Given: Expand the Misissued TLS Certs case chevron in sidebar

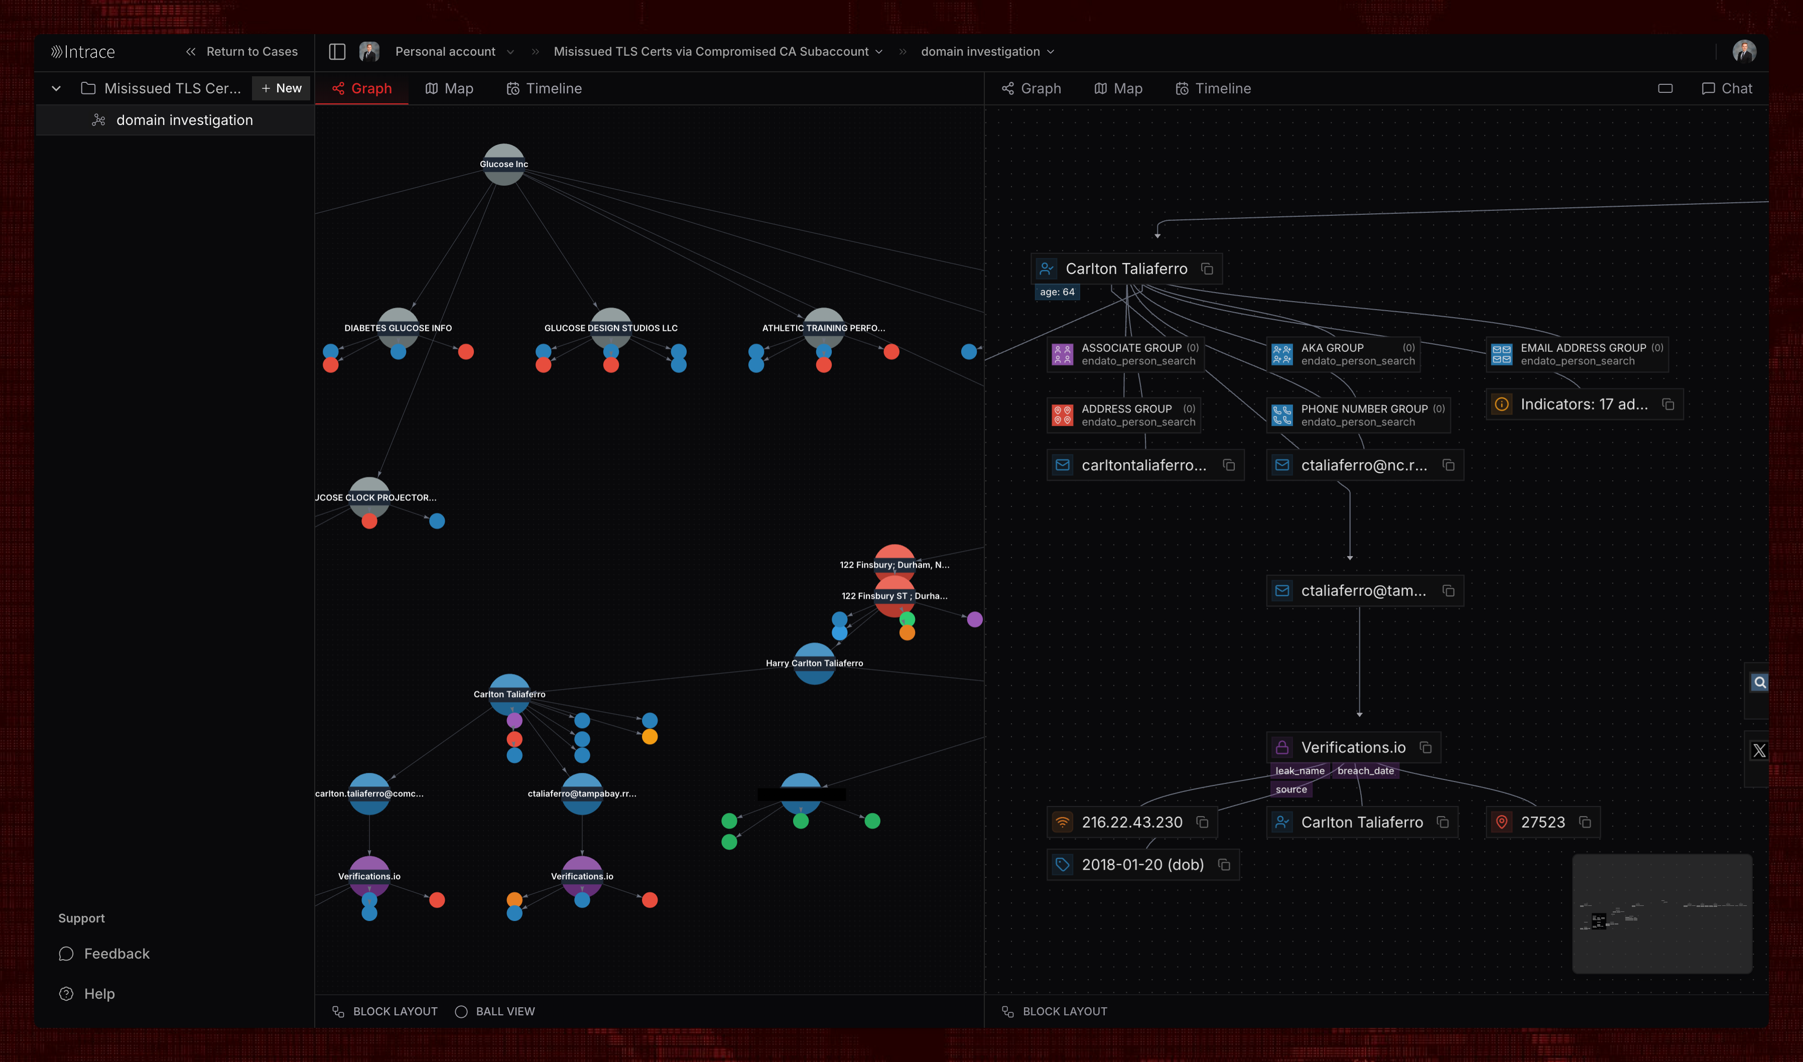Looking at the screenshot, I should (56, 87).
